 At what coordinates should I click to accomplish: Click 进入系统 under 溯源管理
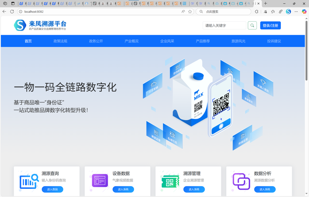[194, 189]
